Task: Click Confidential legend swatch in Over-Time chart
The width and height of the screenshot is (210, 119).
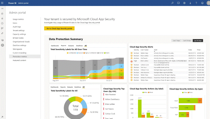Action: click(x=67, y=53)
